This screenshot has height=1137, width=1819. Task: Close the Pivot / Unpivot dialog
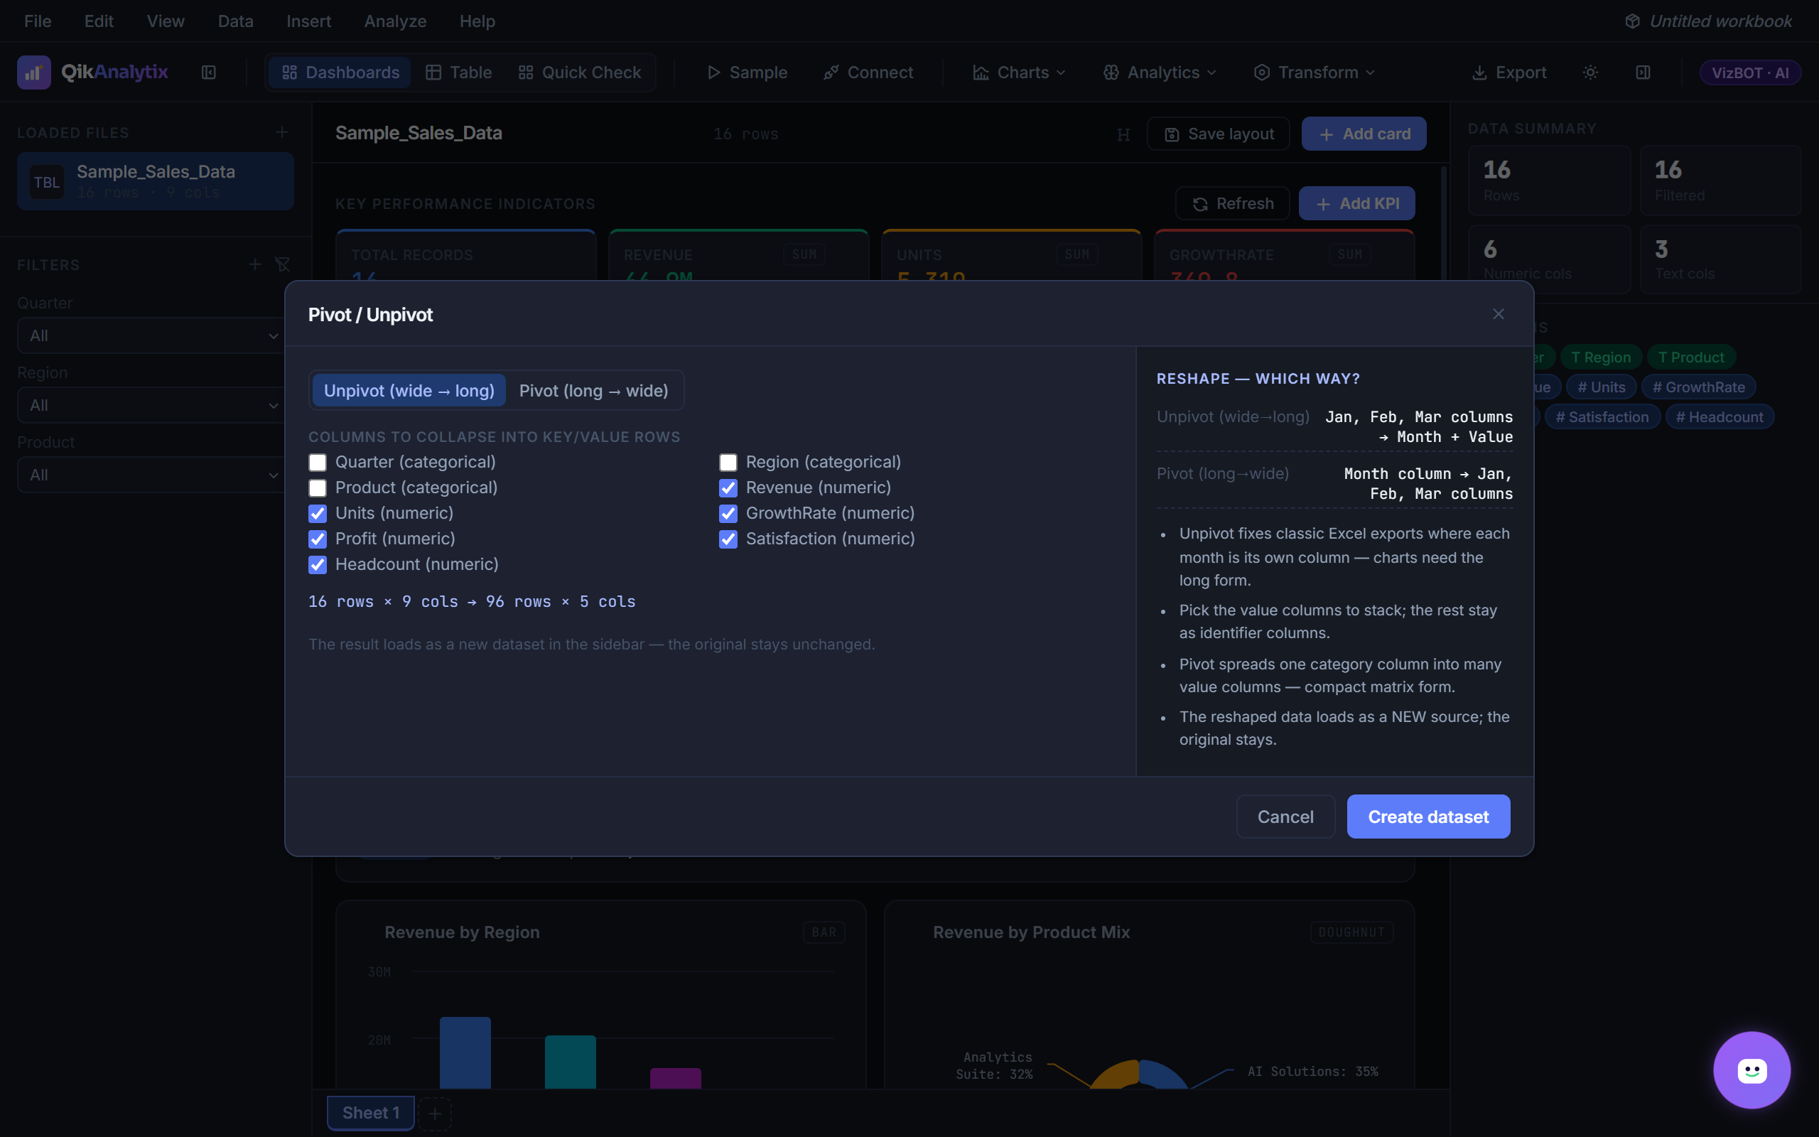[x=1498, y=314]
